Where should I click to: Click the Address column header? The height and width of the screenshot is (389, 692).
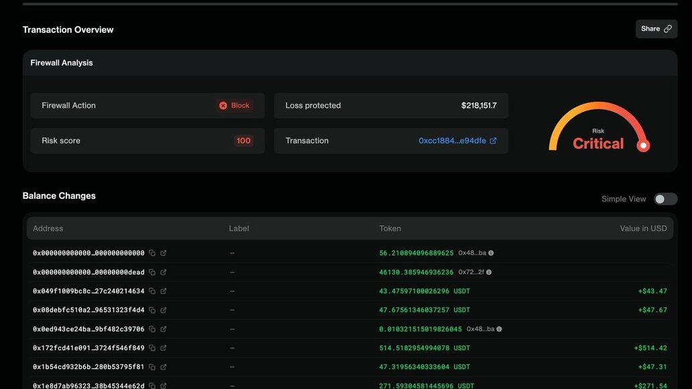pos(48,228)
